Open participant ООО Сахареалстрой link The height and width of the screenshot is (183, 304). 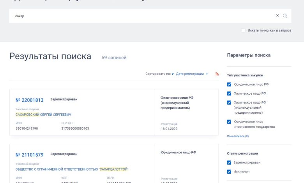[72, 169]
